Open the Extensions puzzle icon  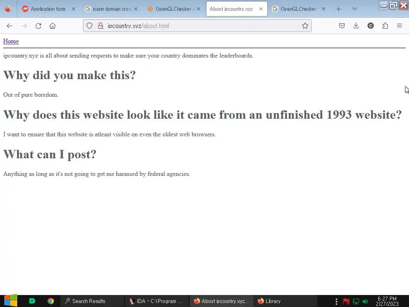tap(385, 26)
